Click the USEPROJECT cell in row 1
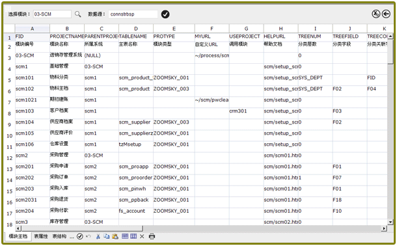Screen dimensions: 397x246 coord(246,36)
